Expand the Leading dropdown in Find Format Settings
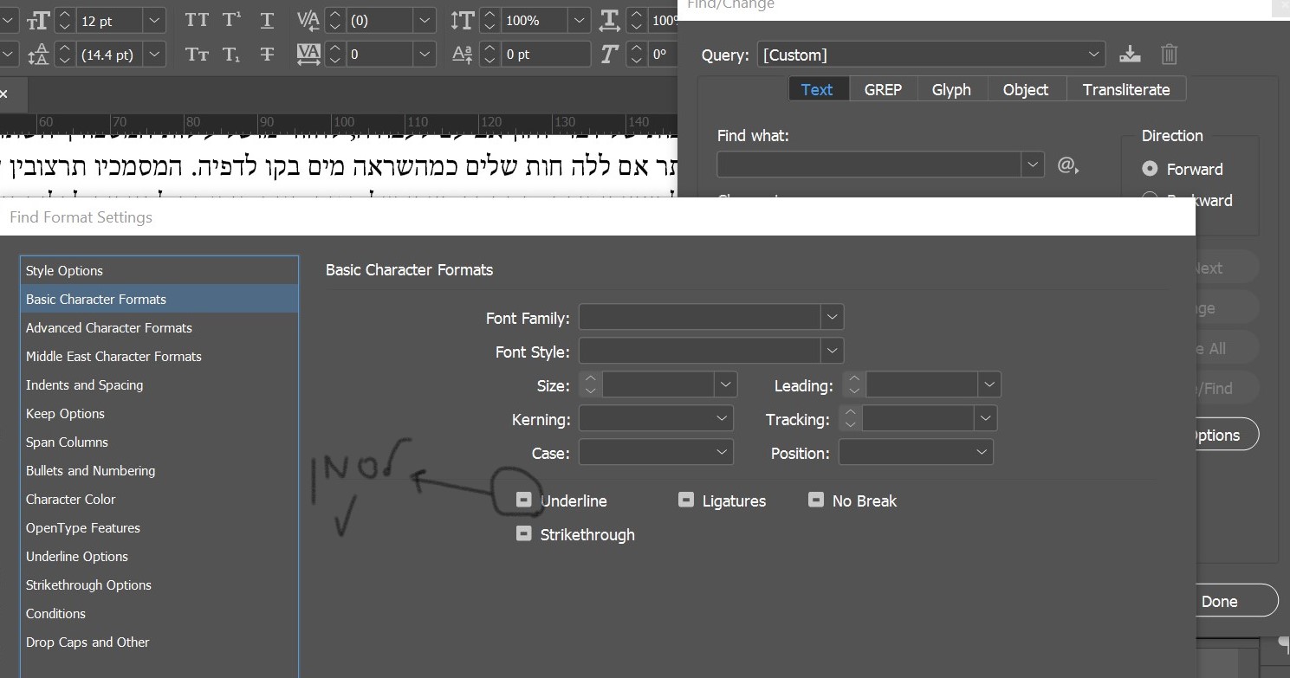 (989, 384)
